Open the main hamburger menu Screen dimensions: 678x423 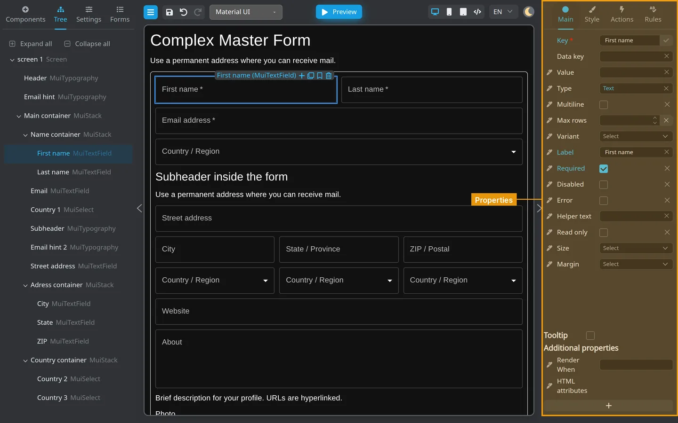(151, 12)
